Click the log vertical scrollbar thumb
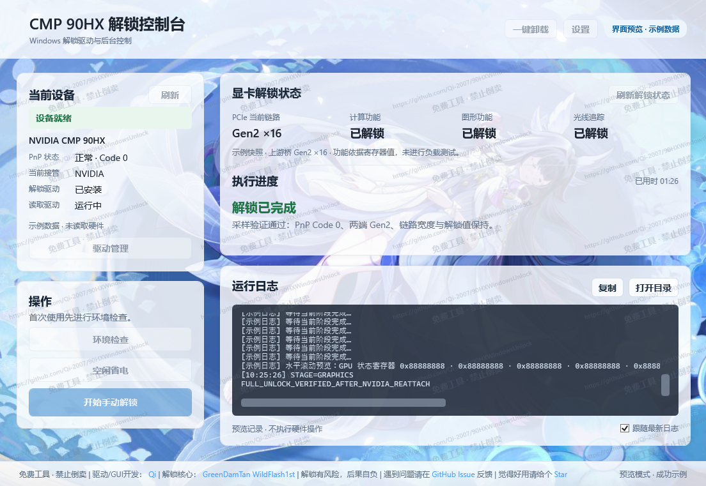The image size is (706, 486). click(x=665, y=385)
